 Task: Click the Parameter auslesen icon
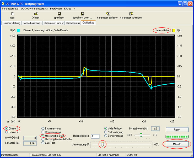click(x=107, y=14)
